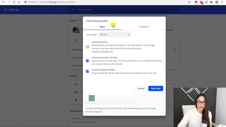
Task: Click the teal account avatar in dialog
Action: [x=92, y=98]
